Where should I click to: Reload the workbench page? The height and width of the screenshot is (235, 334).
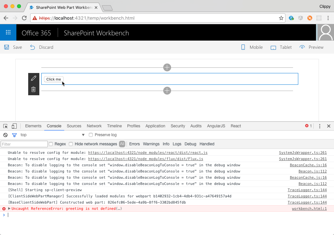point(24,18)
